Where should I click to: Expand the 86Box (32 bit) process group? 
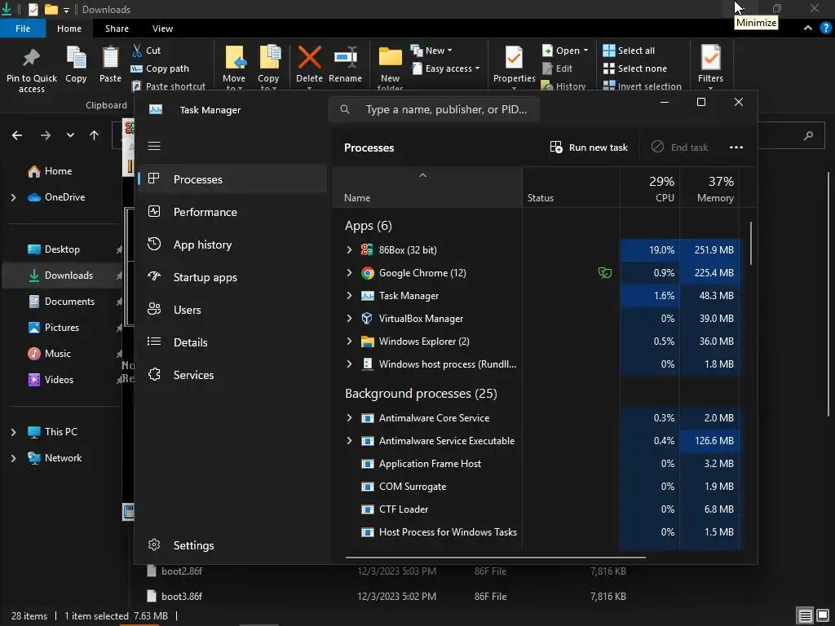pyautogui.click(x=349, y=249)
